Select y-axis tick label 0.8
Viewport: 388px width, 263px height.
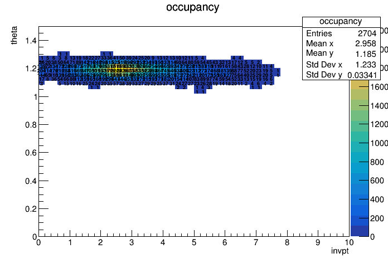coord(31,125)
